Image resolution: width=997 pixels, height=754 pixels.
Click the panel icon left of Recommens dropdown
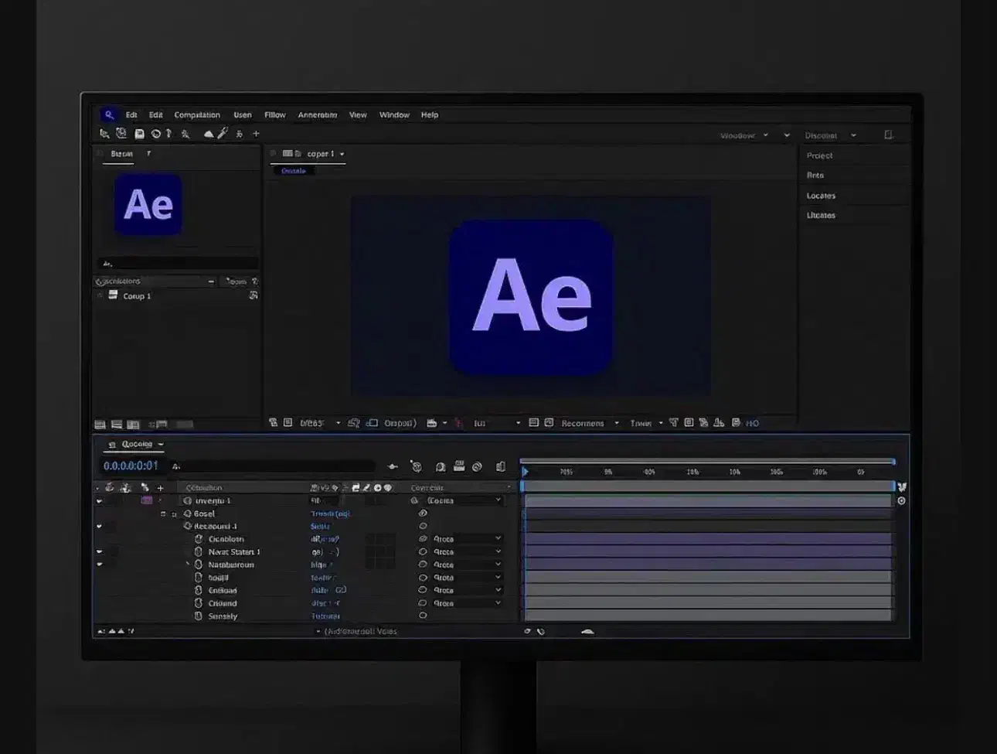click(549, 423)
